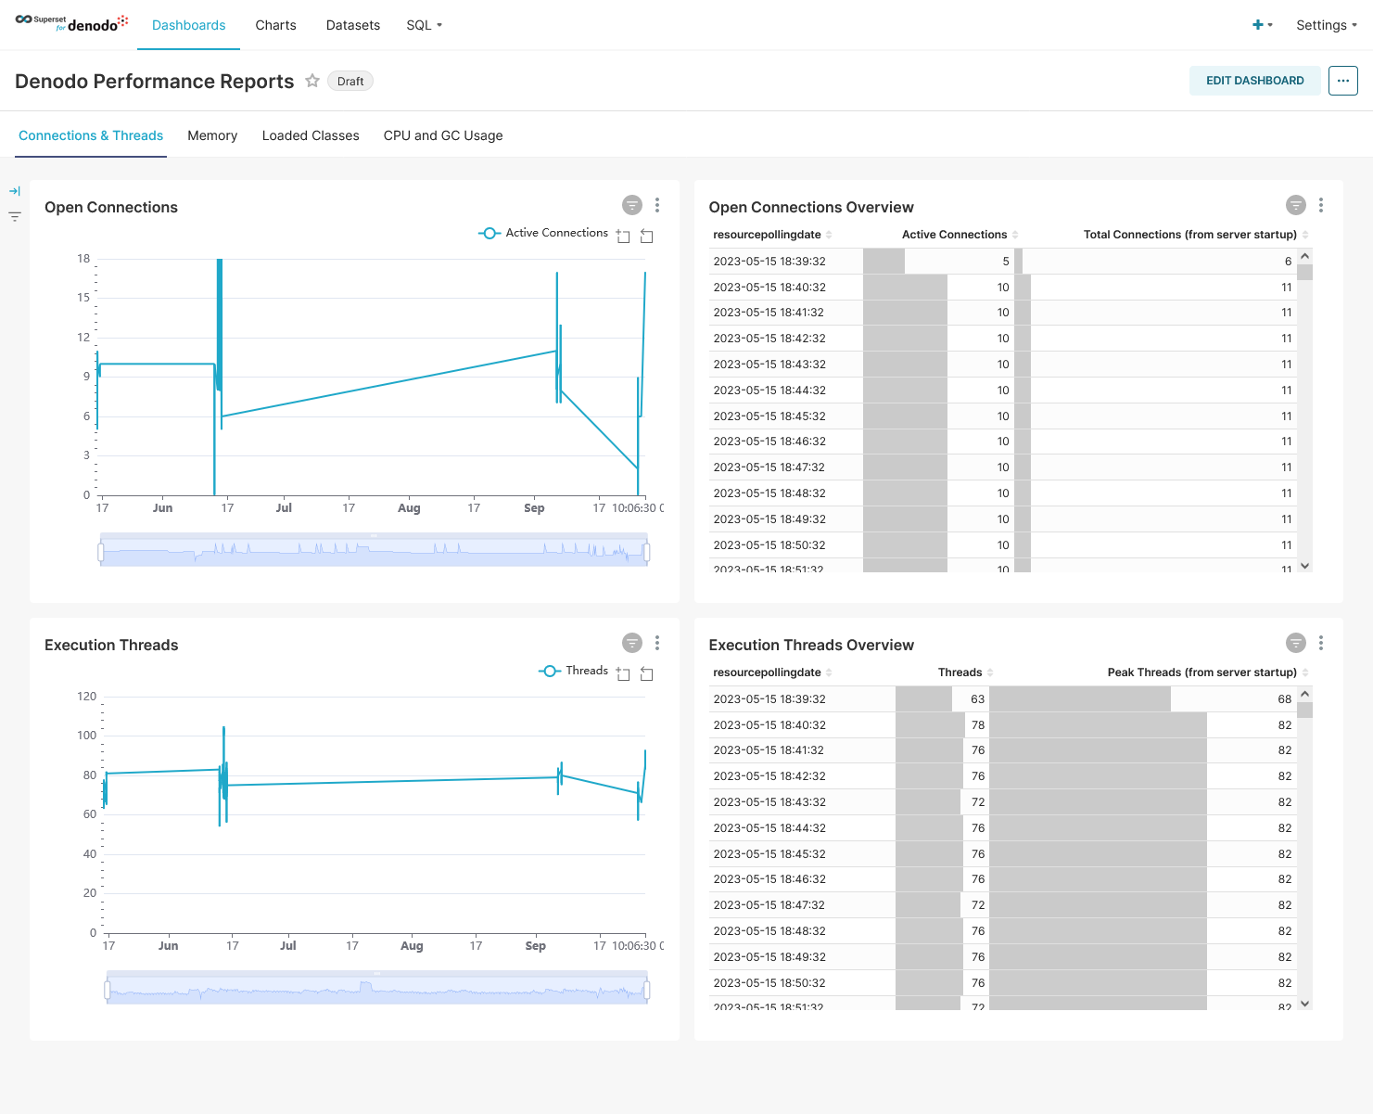Select Open Connections row 2023-05-15 18:50:32
This screenshot has width=1373, height=1114.
pyautogui.click(x=1003, y=545)
